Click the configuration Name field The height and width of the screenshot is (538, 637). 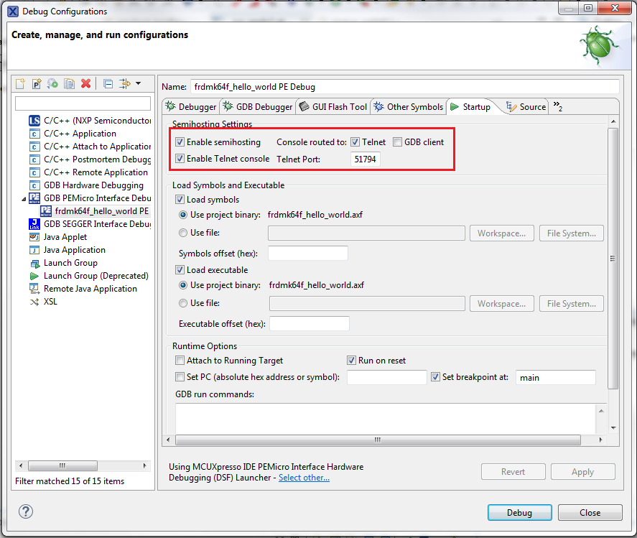404,86
